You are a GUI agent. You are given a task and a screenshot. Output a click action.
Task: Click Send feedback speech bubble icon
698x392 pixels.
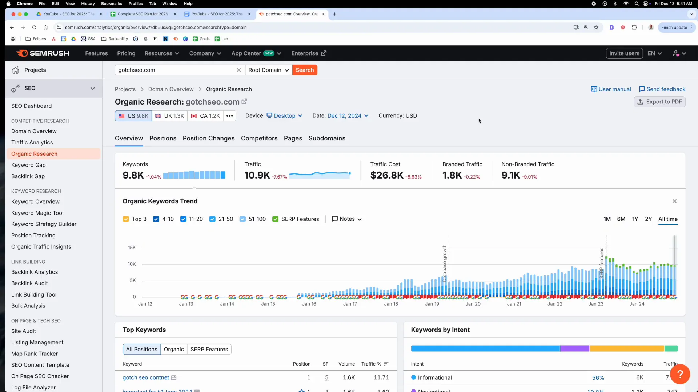(642, 89)
